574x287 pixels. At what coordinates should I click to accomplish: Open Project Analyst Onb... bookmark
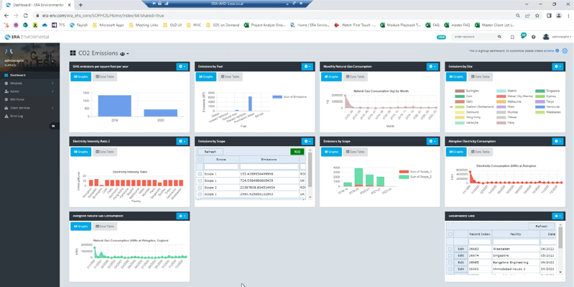[x=265, y=25]
